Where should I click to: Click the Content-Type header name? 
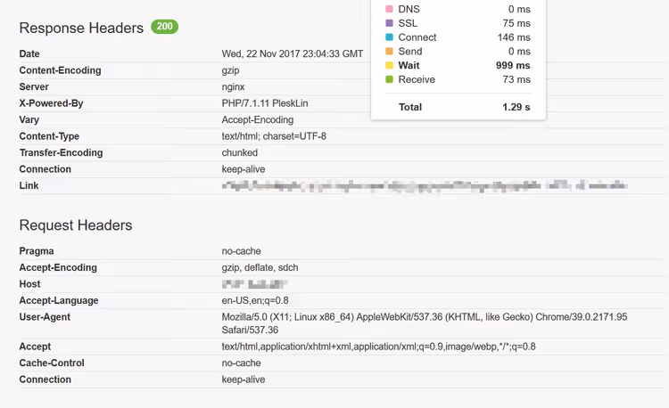coord(49,136)
